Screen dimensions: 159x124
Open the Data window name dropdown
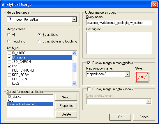(x=149, y=101)
